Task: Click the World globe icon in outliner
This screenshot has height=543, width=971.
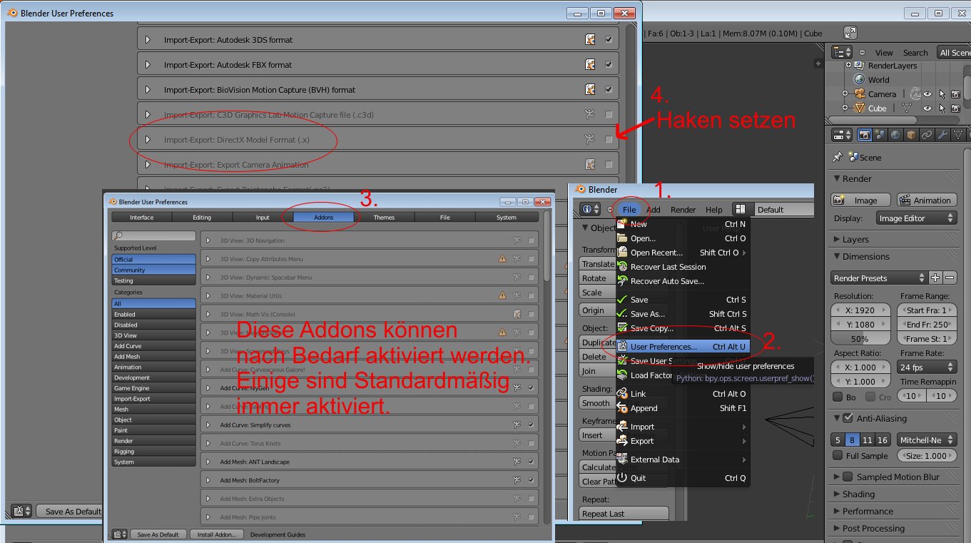Action: click(860, 80)
